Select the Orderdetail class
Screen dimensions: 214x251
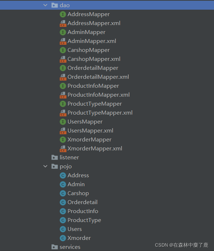click(83, 202)
